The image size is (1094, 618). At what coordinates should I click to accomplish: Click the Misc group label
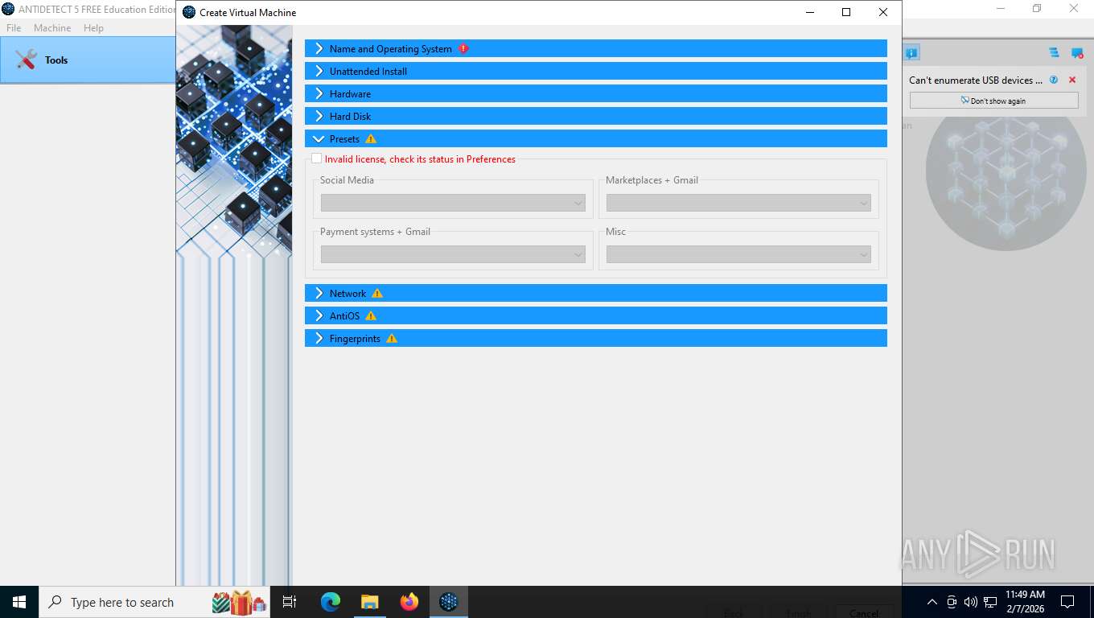click(x=615, y=232)
